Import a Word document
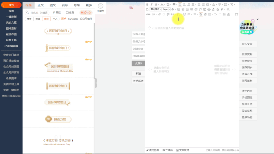 (187, 9)
